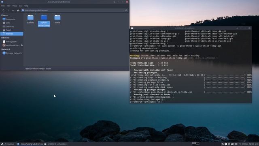This screenshot has width=259, height=146.
Task: Open the terminal window menu icon
Action: pos(132,28)
